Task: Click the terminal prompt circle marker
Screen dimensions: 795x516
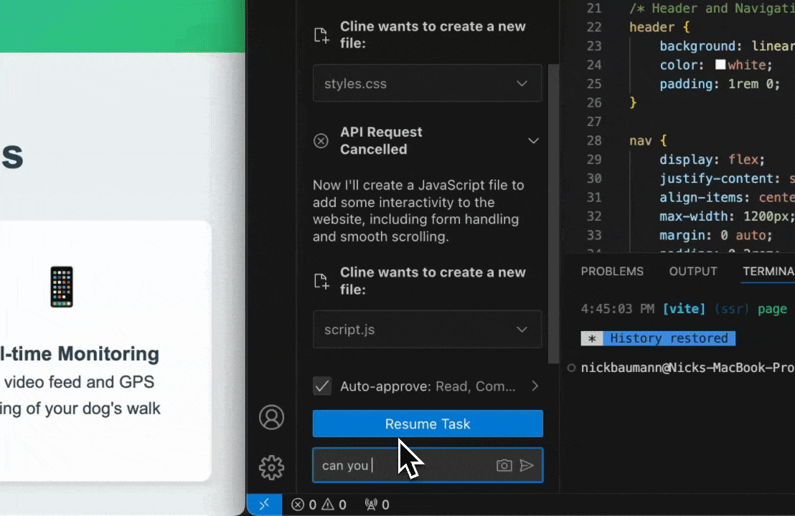Action: (x=571, y=368)
